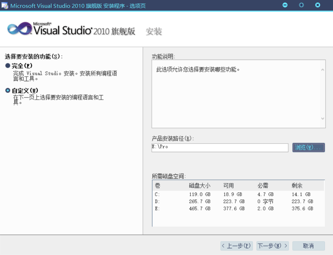The height and width of the screenshot is (255, 333).
Task: Click the 可用 column header
Action: coord(229,186)
